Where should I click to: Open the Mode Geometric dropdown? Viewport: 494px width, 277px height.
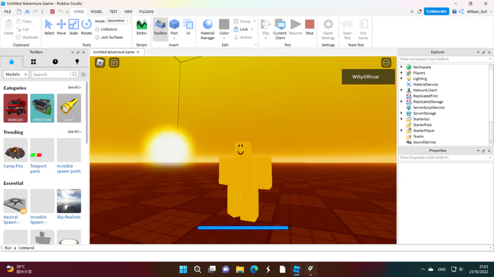[119, 21]
